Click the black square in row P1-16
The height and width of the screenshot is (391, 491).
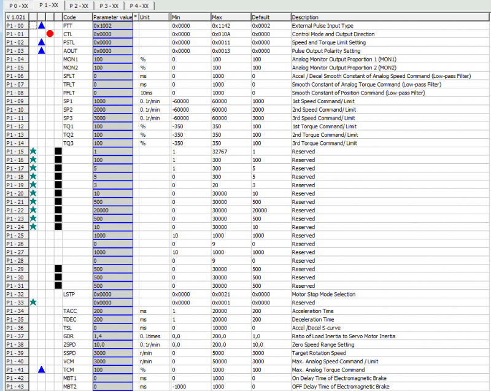tap(58, 160)
